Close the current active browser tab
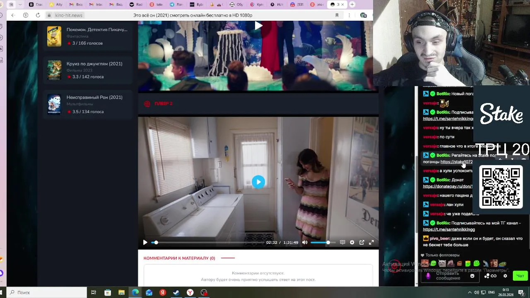This screenshot has width=530, height=298. click(x=342, y=5)
